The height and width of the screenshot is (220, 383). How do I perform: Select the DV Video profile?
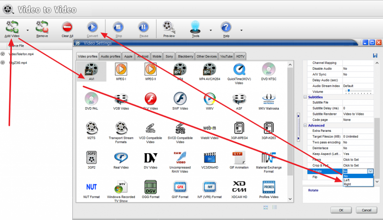pos(150,160)
